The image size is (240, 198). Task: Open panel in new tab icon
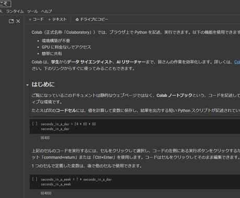click(x=11, y=21)
